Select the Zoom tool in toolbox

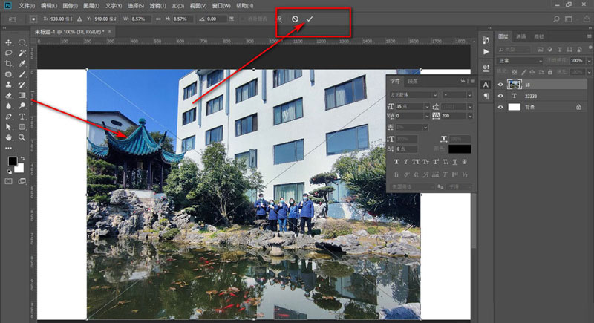23,137
